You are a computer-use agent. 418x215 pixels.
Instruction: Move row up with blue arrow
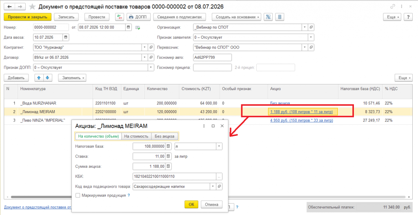click(39, 78)
